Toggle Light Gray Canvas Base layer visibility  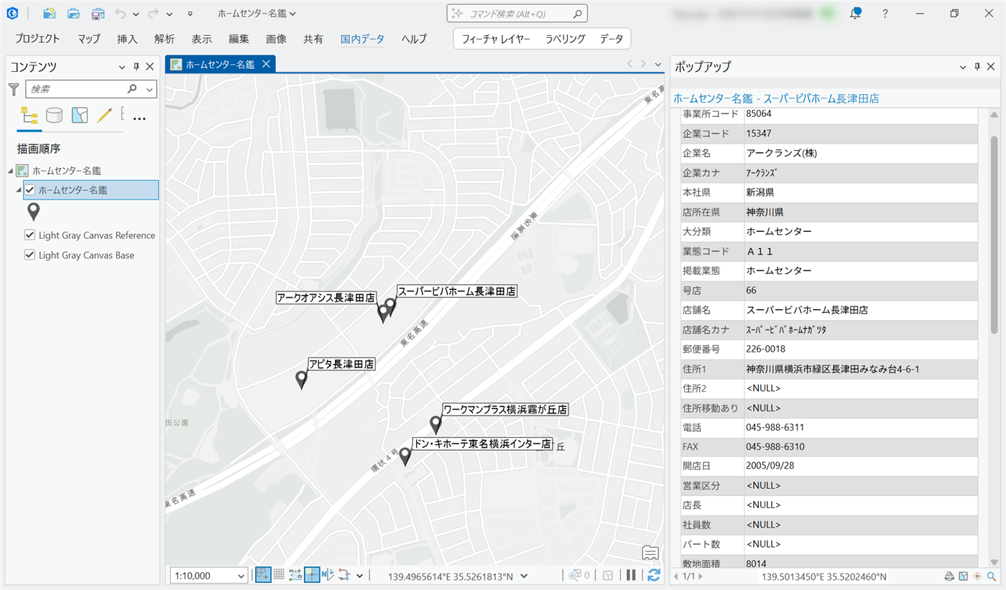tap(29, 255)
